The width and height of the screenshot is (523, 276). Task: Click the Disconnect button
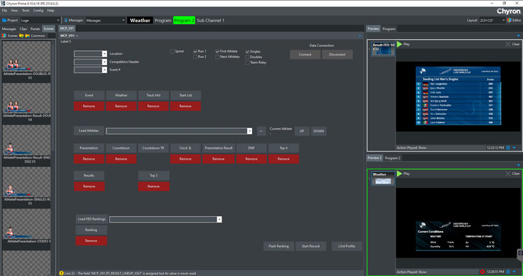337,55
